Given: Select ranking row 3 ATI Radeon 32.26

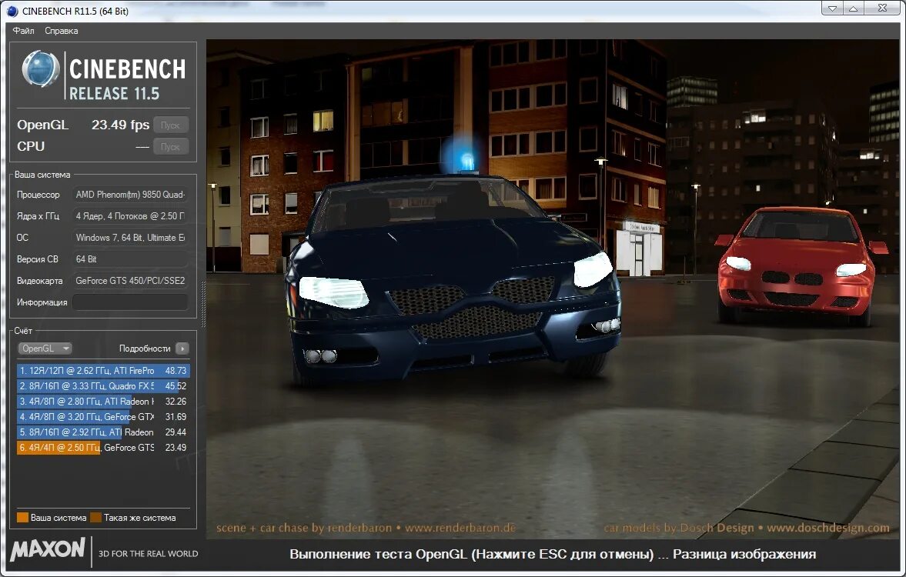Looking at the screenshot, I should pos(103,402).
